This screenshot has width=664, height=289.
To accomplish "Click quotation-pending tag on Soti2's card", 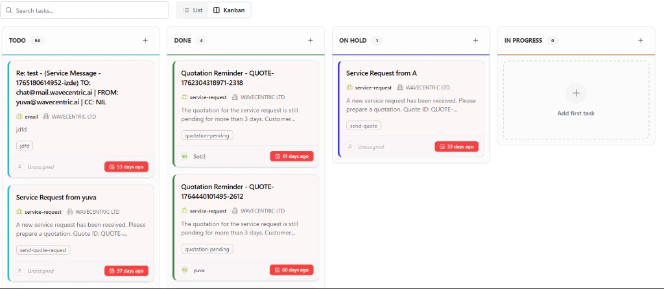I will tap(207, 135).
